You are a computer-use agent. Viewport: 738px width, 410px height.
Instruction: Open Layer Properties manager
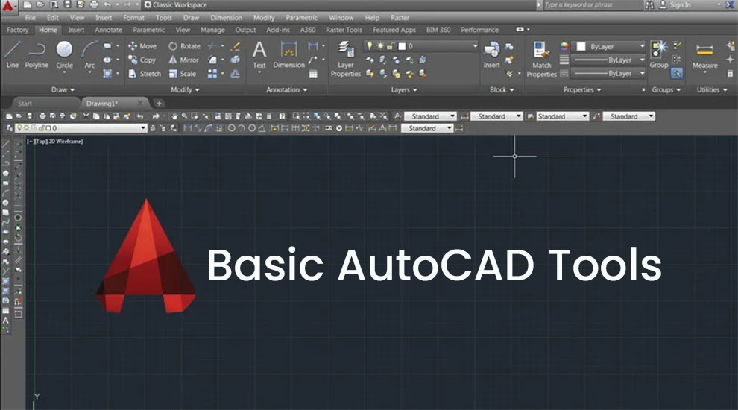(345, 59)
